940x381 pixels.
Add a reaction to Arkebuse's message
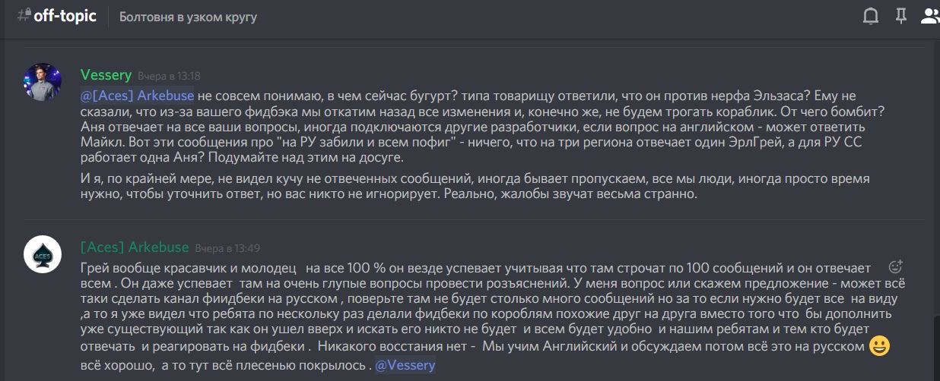coord(895,266)
